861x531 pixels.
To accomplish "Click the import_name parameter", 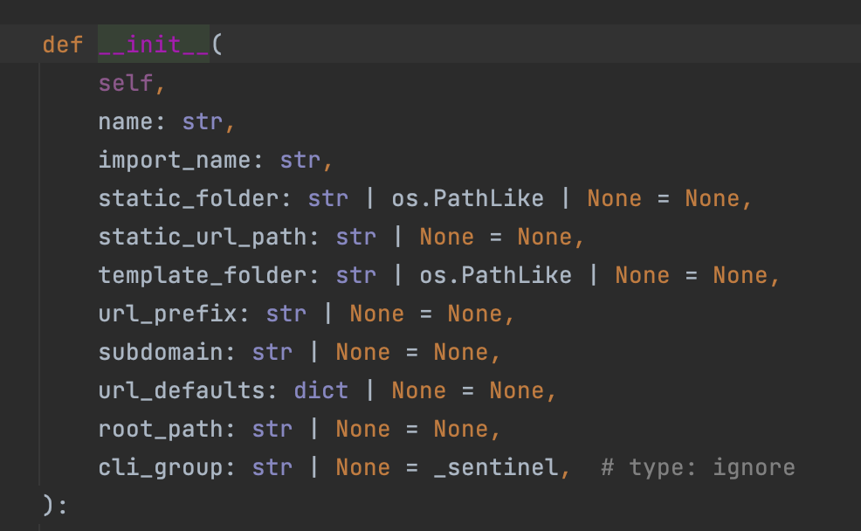I will (174, 161).
